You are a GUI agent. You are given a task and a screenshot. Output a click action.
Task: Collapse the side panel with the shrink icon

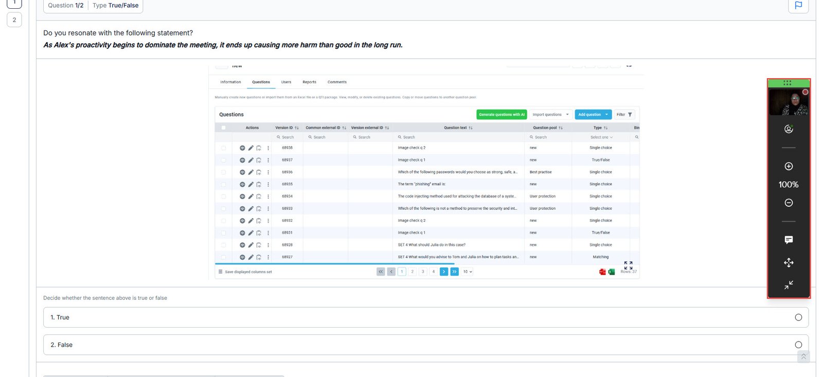[788, 284]
